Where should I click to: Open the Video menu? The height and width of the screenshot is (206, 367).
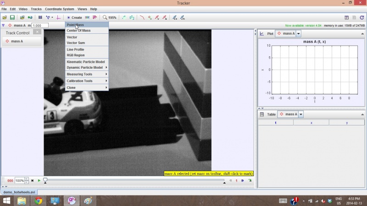[23, 9]
